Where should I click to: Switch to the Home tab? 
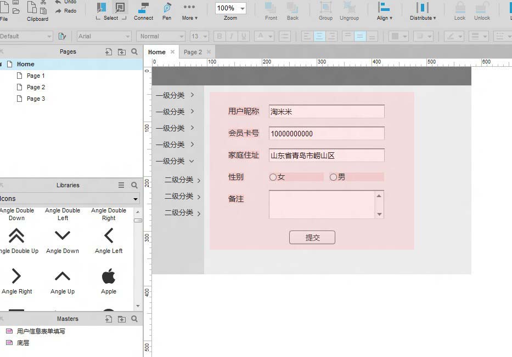[157, 52]
